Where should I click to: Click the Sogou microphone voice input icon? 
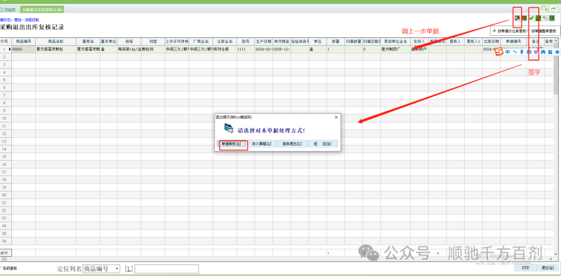click(x=522, y=52)
